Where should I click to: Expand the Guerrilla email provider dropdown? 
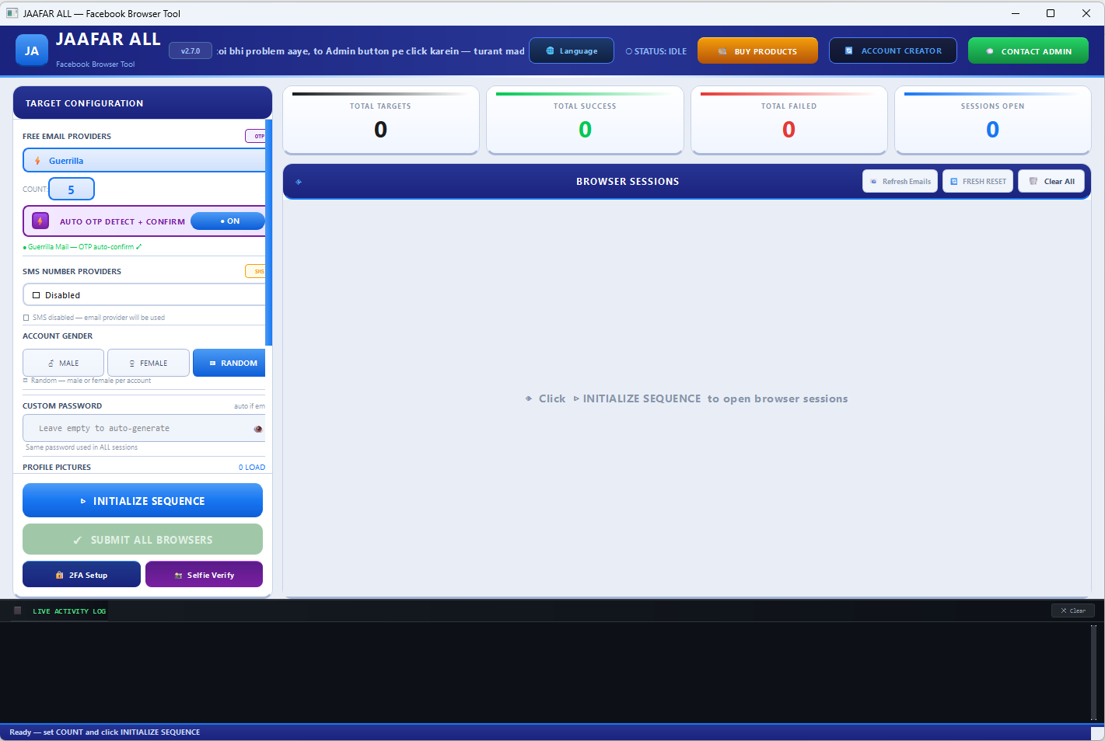(145, 161)
